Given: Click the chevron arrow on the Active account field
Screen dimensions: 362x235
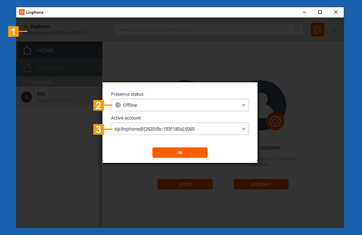Looking at the screenshot, I should coord(244,129).
